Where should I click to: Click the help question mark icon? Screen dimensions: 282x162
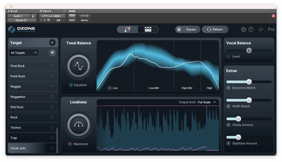(x=251, y=29)
